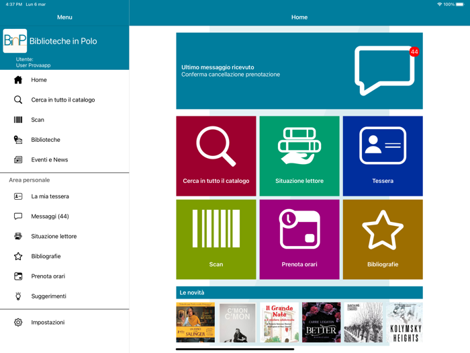
Task: Click the Conferma cancellazione prenotazione message text
Action: [230, 75]
